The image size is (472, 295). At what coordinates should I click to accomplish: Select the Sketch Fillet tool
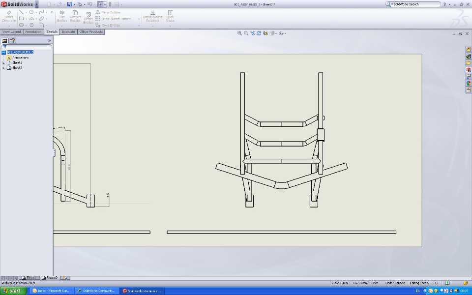(41, 25)
